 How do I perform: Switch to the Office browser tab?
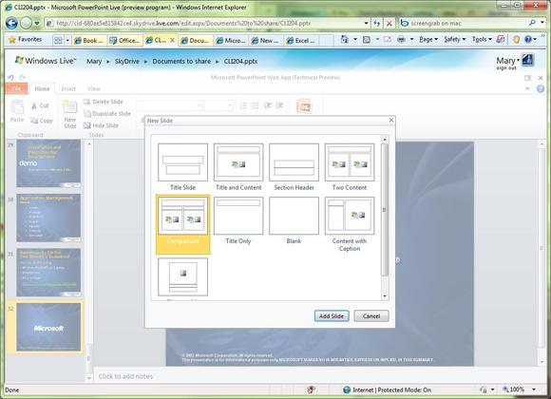click(x=125, y=41)
